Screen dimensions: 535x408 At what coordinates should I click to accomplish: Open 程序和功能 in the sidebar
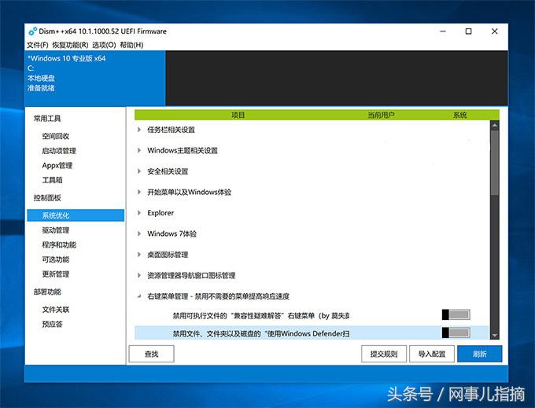tap(59, 245)
